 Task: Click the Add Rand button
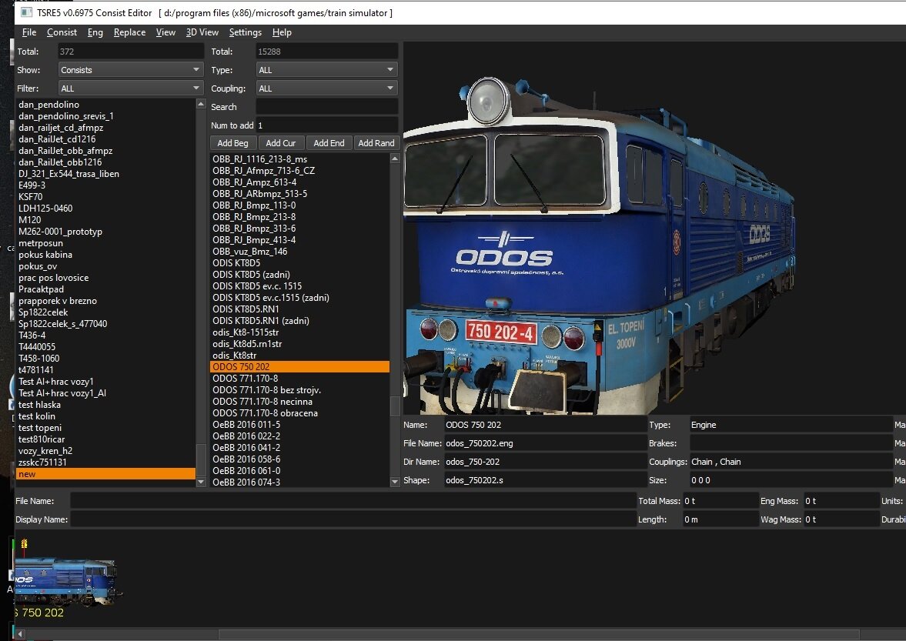tap(376, 143)
